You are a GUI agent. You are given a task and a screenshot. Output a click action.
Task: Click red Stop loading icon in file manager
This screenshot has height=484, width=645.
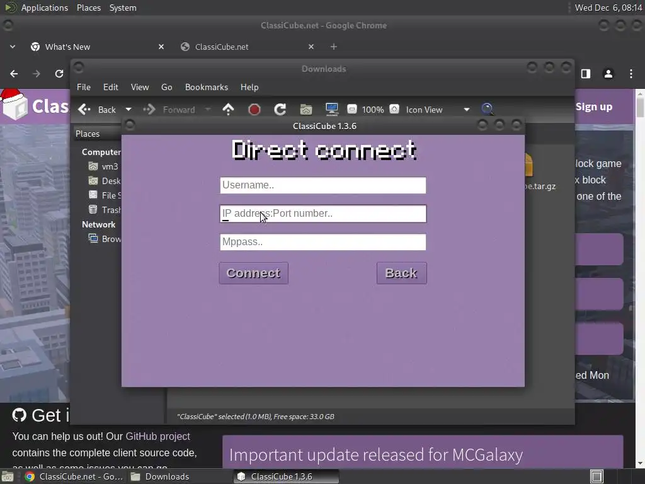(x=254, y=110)
